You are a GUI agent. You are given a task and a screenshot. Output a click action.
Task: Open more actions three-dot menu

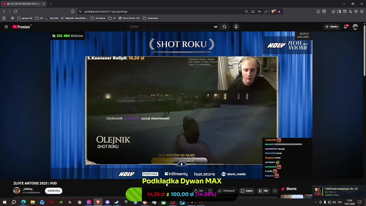[x=275, y=191]
